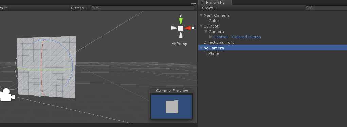This screenshot has height=127, width=347.
Task: Collapse the Camera node under UI Root
Action: [206, 32]
